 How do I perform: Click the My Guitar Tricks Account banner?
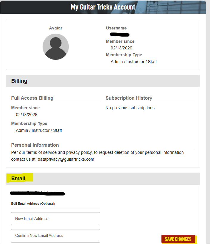[x=103, y=7]
